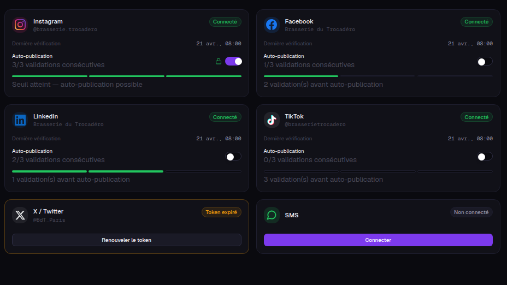The height and width of the screenshot is (285, 507).
Task: Click the LinkedIn validations progress bar
Action: click(127, 171)
